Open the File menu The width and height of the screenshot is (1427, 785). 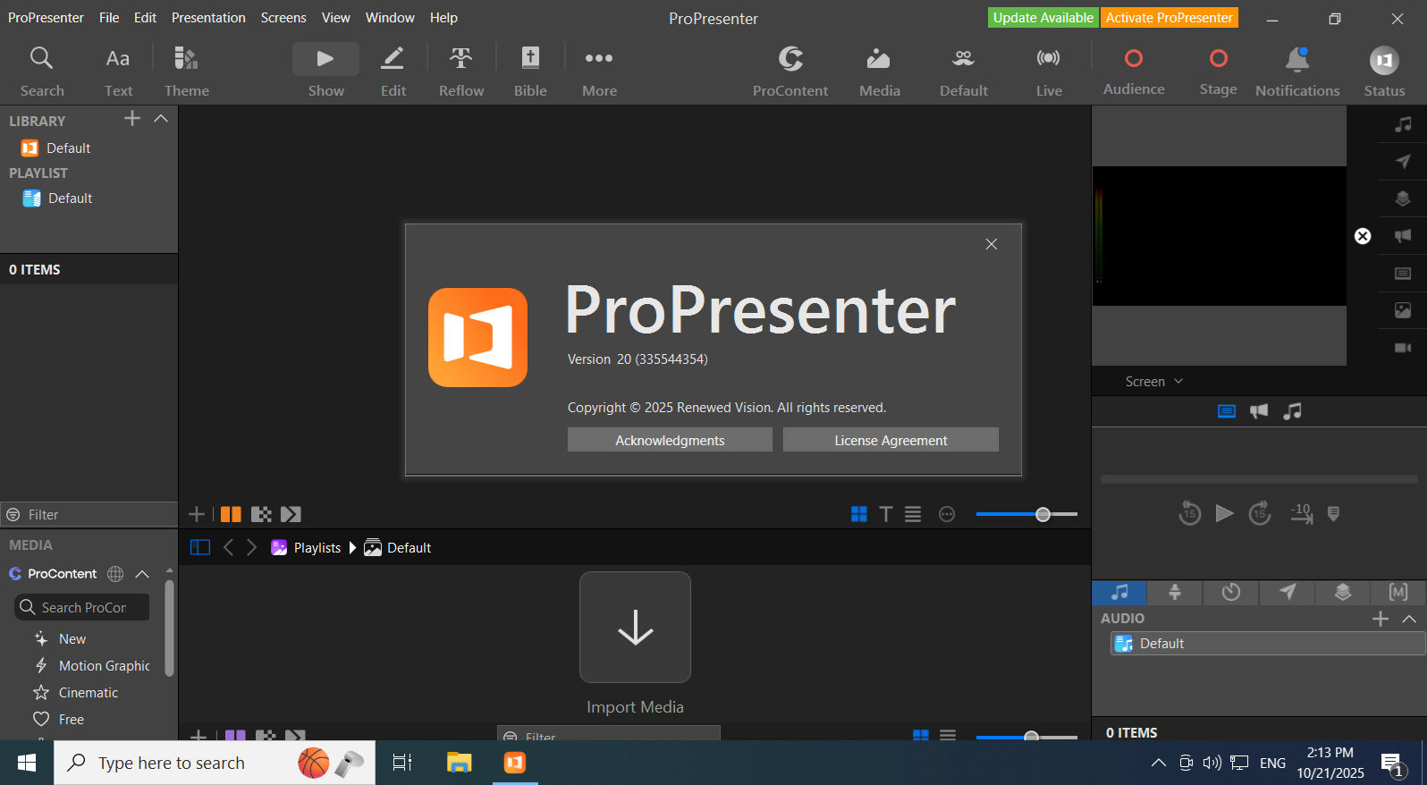pos(109,18)
